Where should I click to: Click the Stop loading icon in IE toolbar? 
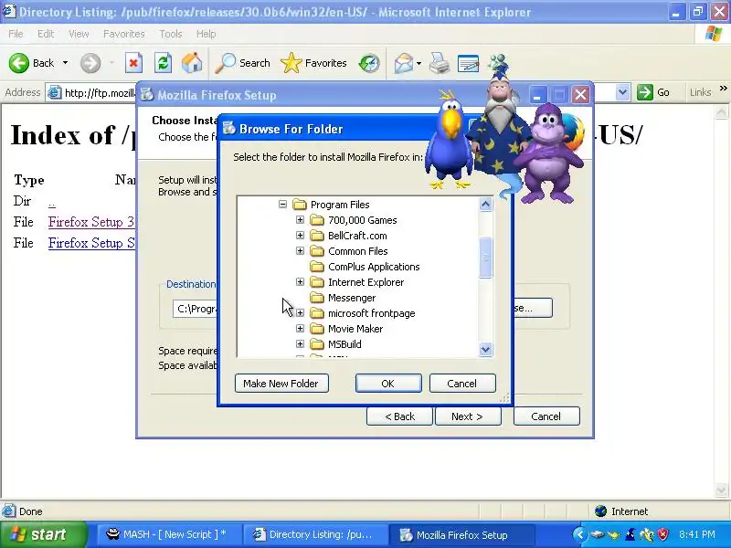pos(133,63)
